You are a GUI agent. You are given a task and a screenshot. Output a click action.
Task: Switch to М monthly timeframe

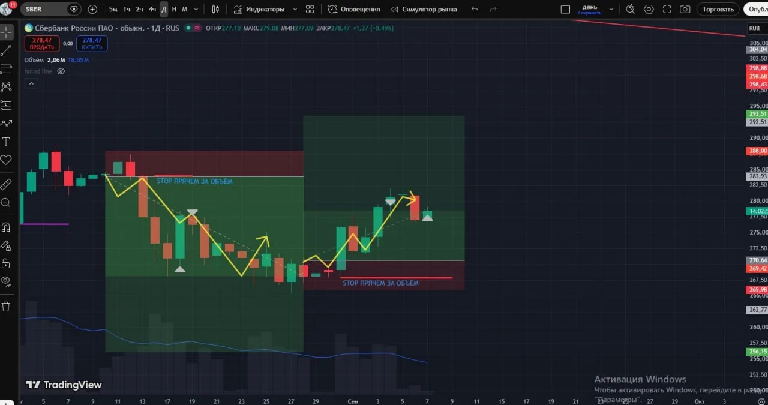pyautogui.click(x=184, y=9)
